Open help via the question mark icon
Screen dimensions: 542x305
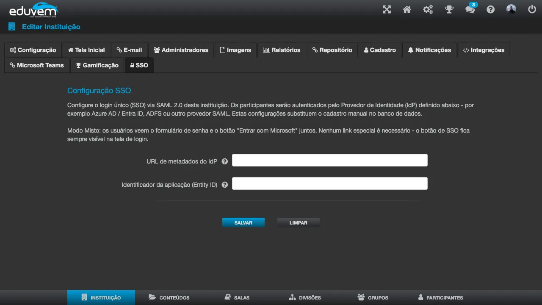tap(491, 9)
